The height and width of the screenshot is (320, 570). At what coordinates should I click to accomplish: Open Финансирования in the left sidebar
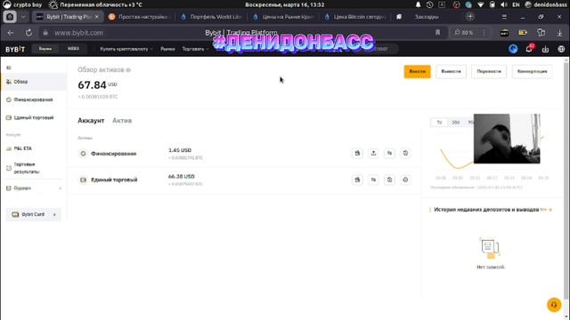tap(34, 100)
